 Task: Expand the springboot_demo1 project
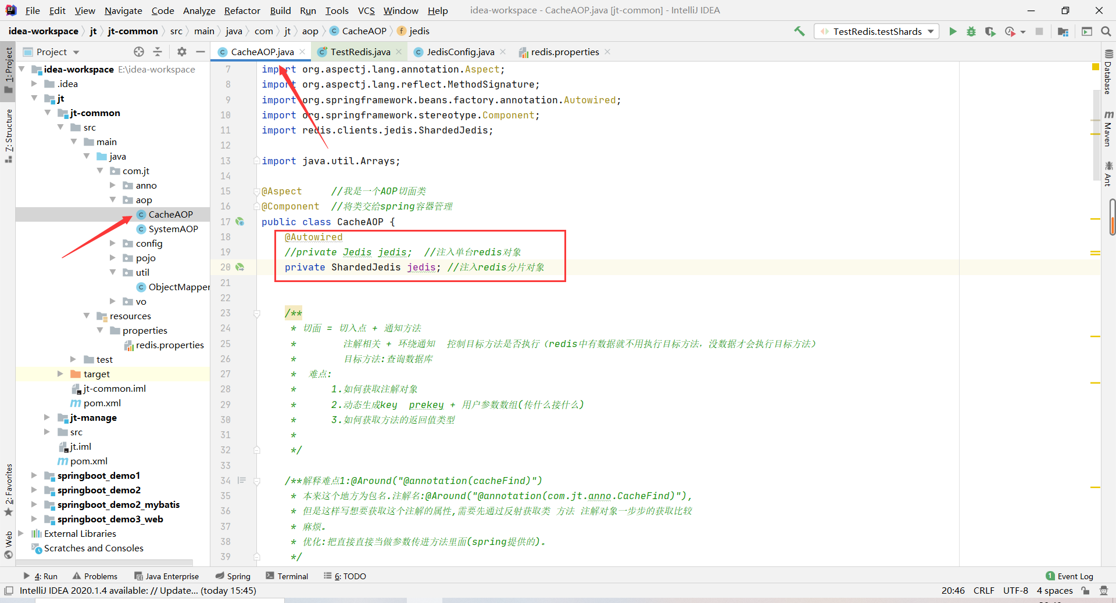[x=34, y=475]
